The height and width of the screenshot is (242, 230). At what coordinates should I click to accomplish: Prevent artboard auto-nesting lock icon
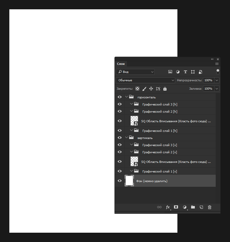(x=158, y=89)
